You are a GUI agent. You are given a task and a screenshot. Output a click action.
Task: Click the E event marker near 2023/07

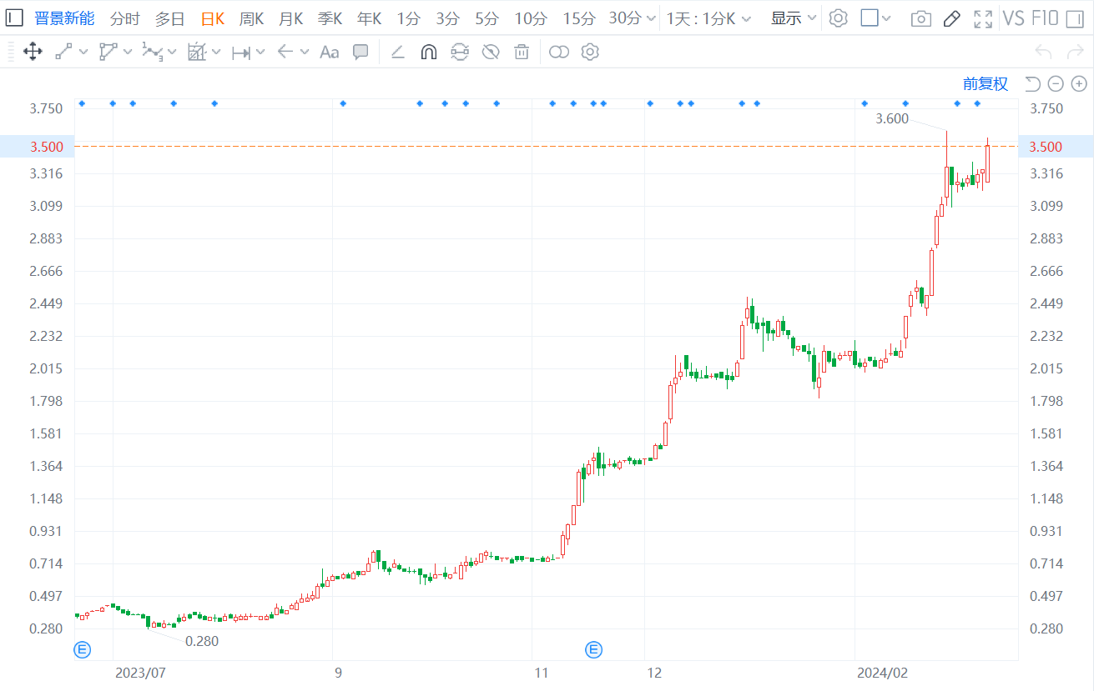click(83, 648)
